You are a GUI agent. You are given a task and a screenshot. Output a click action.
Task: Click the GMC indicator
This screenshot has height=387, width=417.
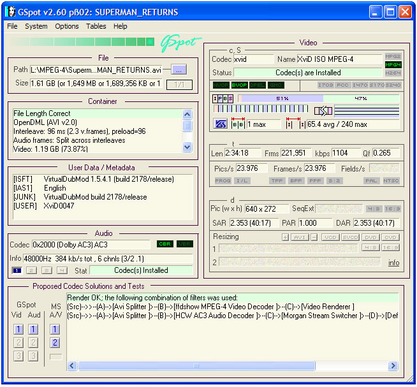276,85
